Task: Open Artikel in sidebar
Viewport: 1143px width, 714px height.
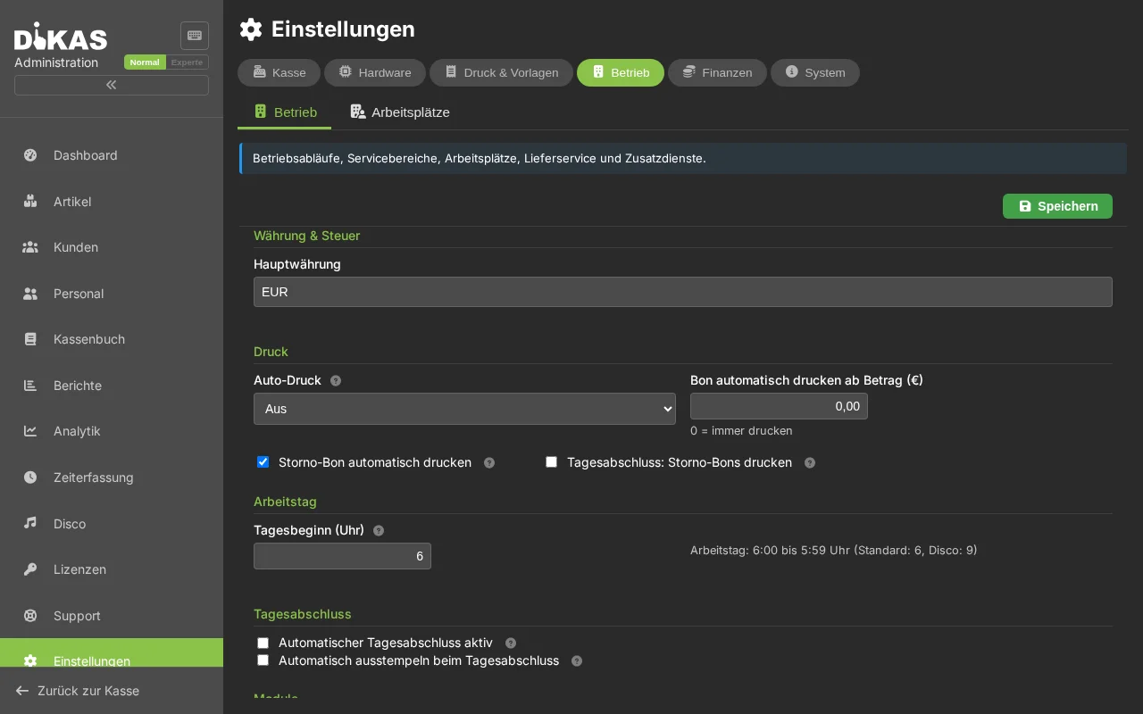Action: tap(112, 202)
